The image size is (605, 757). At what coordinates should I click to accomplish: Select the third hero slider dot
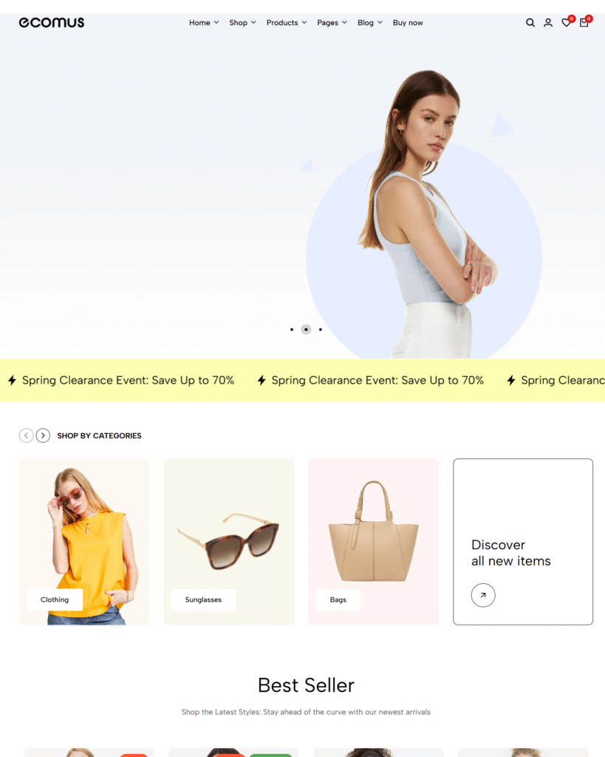click(x=321, y=330)
